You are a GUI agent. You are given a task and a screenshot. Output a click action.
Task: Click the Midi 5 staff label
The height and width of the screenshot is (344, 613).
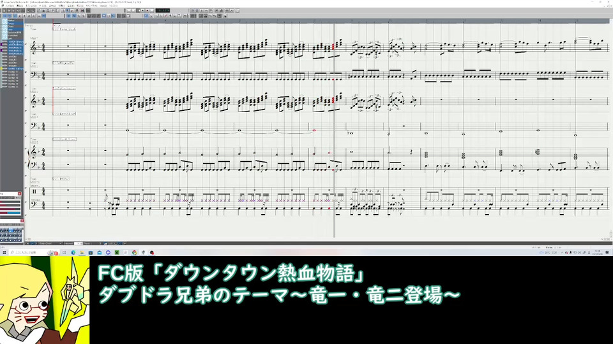coord(34,142)
